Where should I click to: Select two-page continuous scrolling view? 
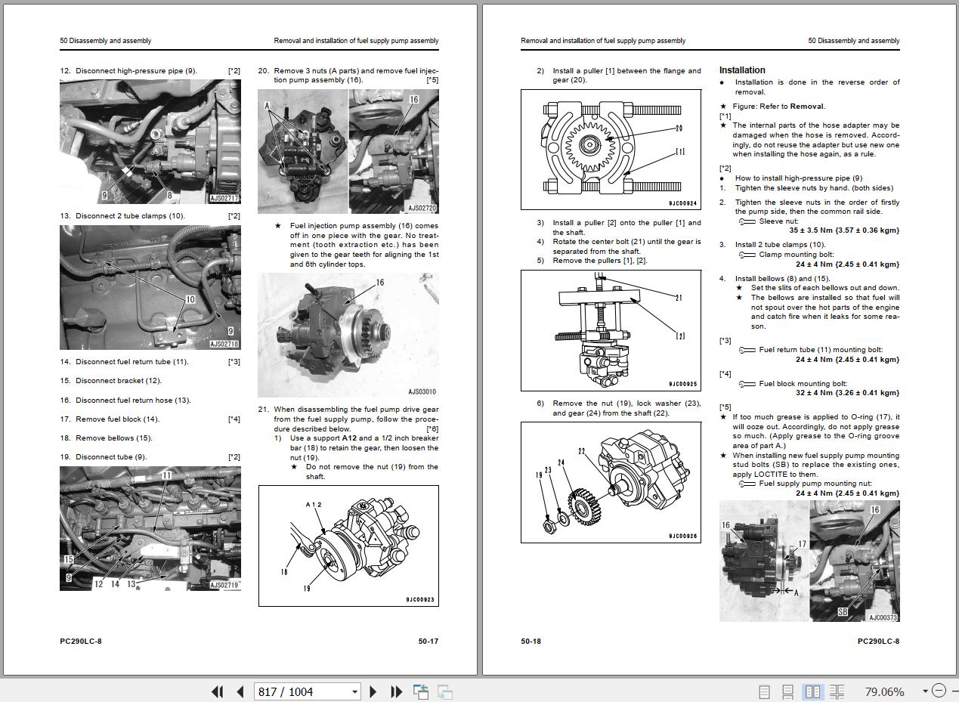tap(837, 691)
